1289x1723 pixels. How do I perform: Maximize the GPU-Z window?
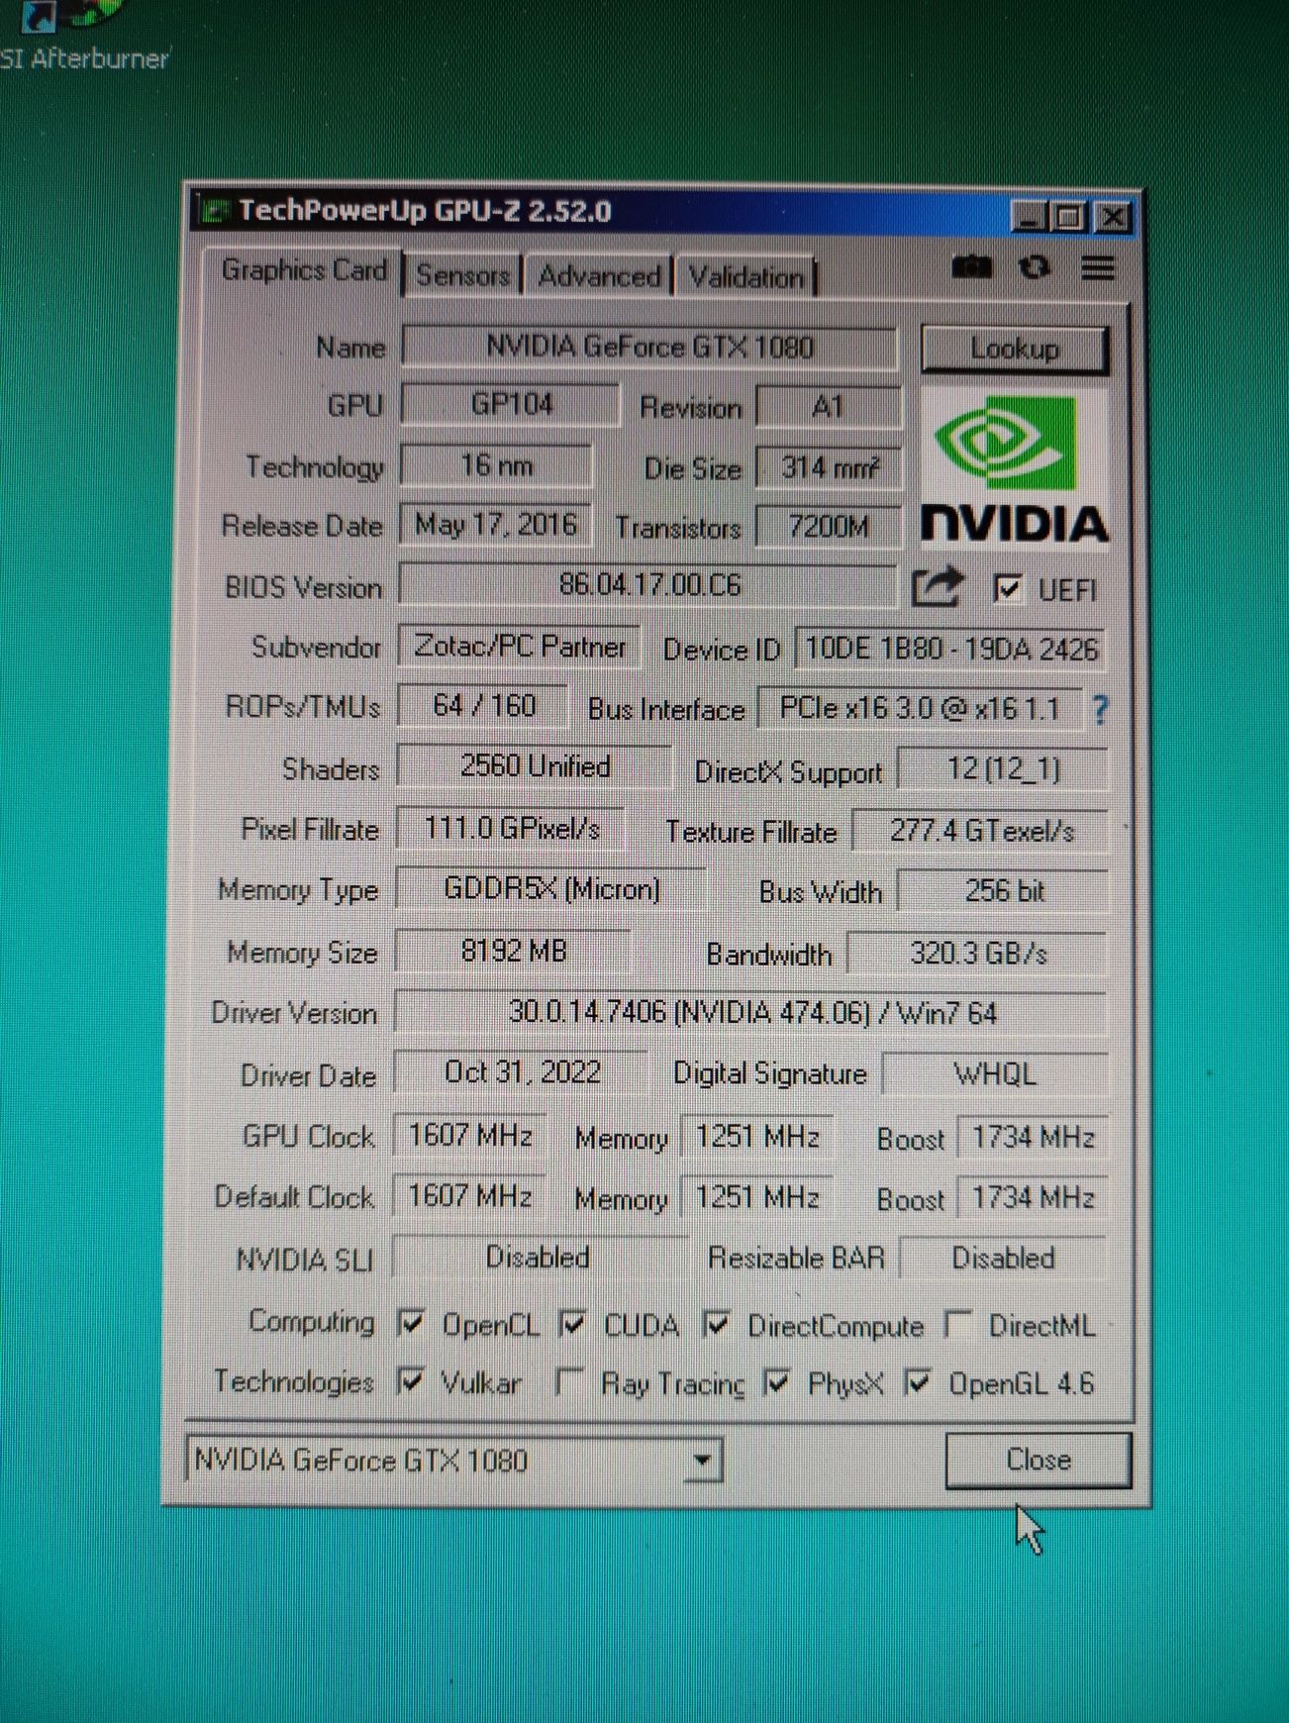(1070, 216)
